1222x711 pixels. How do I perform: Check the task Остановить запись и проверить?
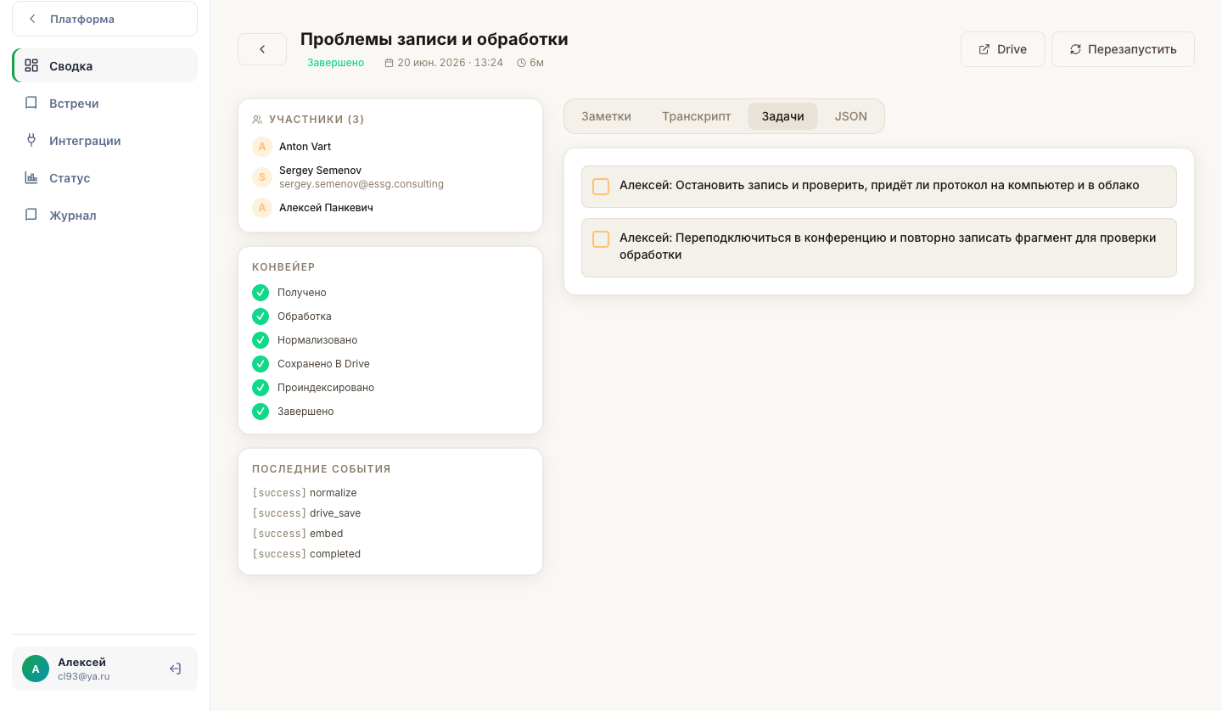pos(601,187)
